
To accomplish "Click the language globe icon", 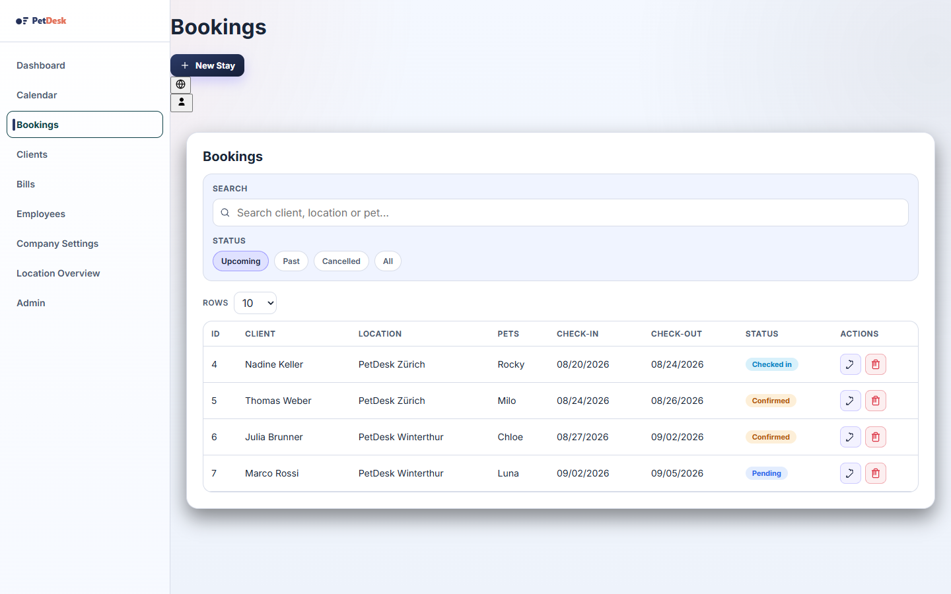I will (180, 84).
